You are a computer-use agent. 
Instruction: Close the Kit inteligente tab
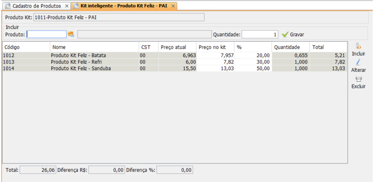[x=173, y=6]
